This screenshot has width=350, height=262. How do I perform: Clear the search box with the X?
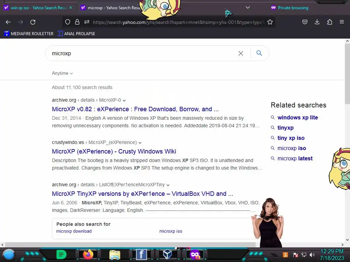(241, 54)
